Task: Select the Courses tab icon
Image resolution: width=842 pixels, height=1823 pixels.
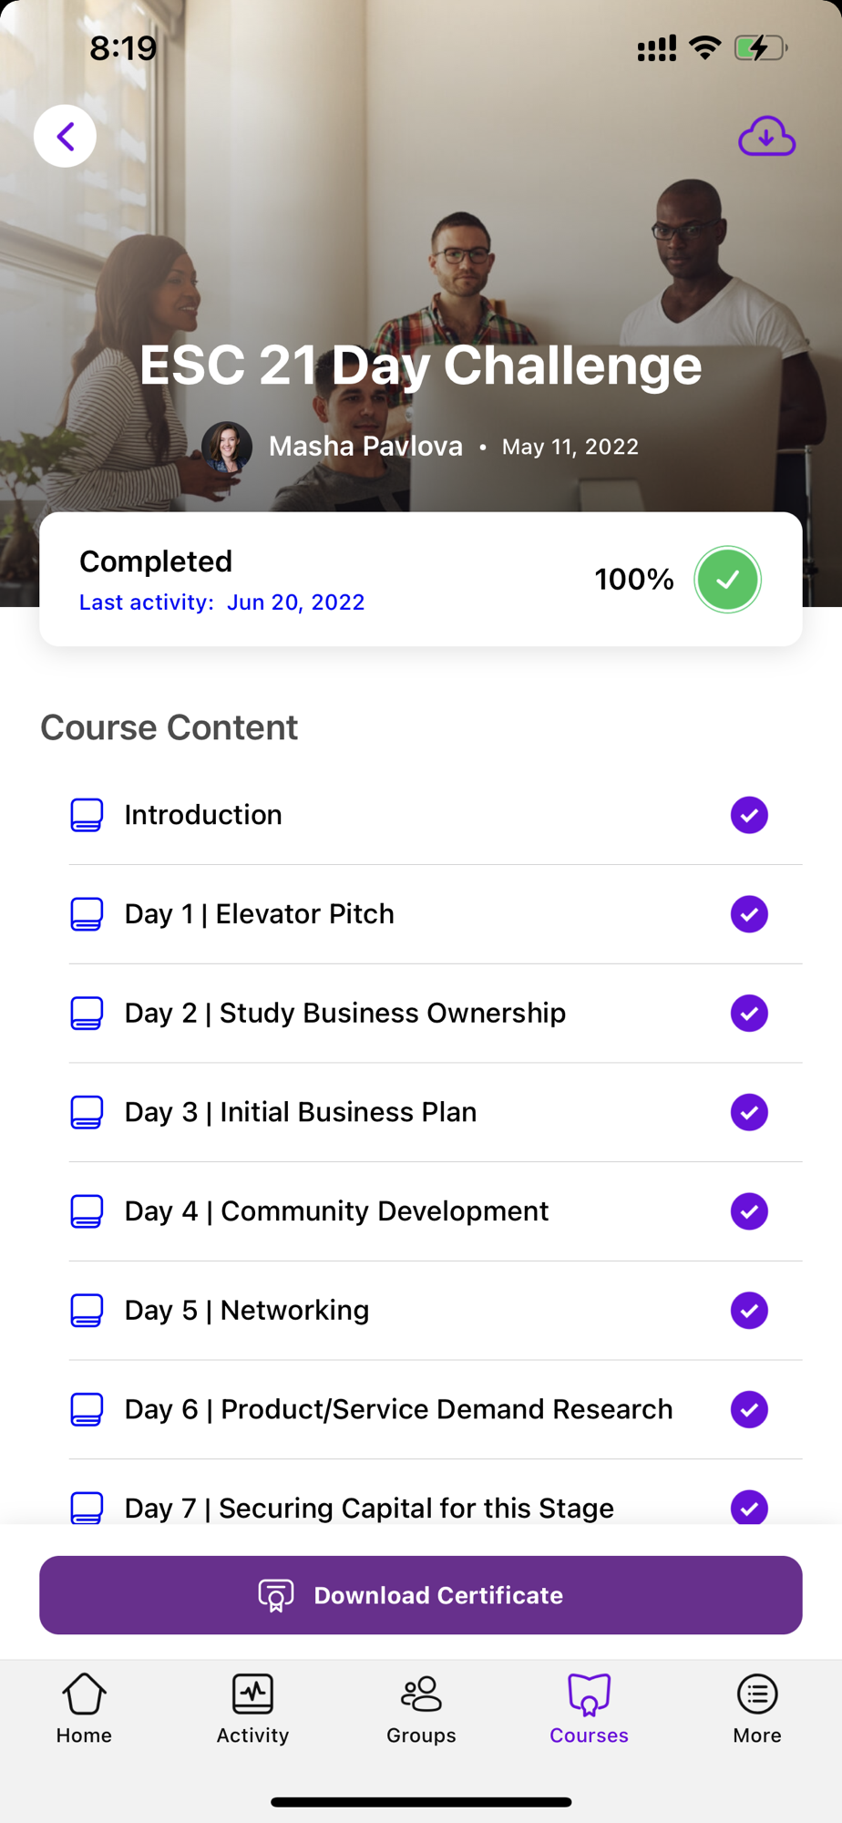Action: point(589,1694)
